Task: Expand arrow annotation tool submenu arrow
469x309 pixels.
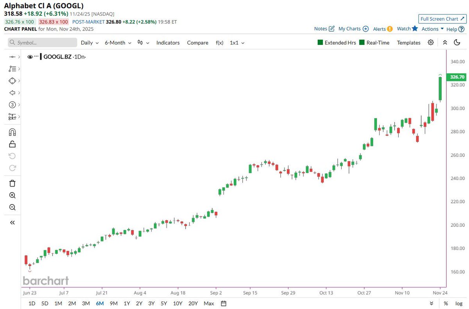Action: pyautogui.click(x=19, y=93)
